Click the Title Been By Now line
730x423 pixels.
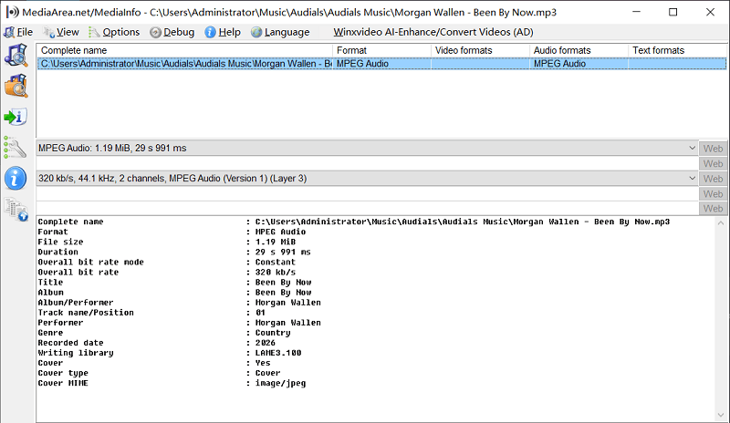click(x=174, y=282)
